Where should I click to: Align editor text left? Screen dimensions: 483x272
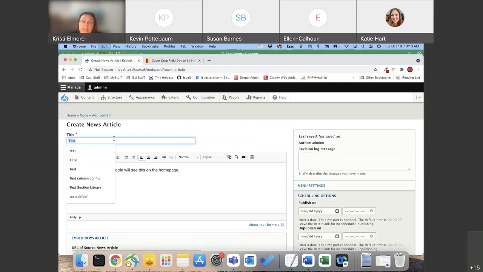pyautogui.click(x=142, y=157)
